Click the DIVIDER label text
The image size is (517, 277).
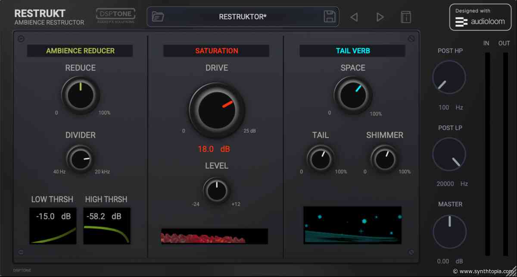tap(81, 135)
